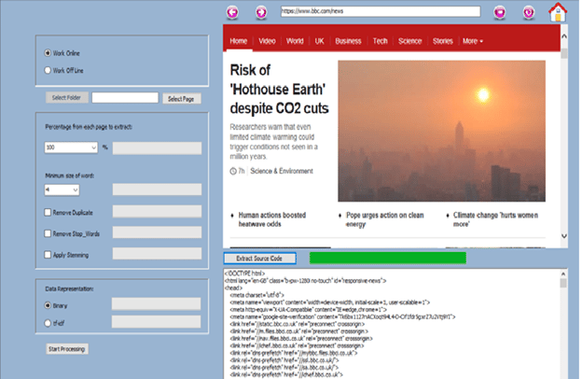Open the Science tab

coord(409,41)
